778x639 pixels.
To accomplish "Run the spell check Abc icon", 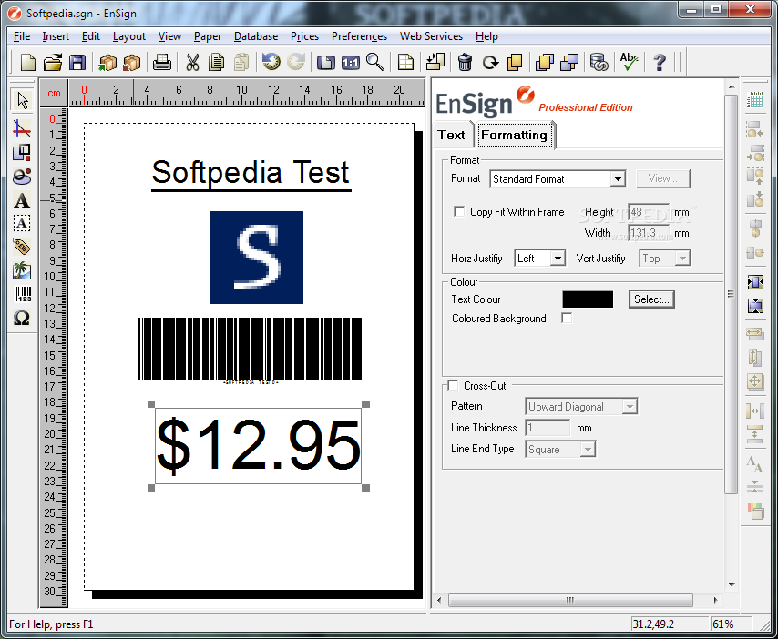I will 630,62.
